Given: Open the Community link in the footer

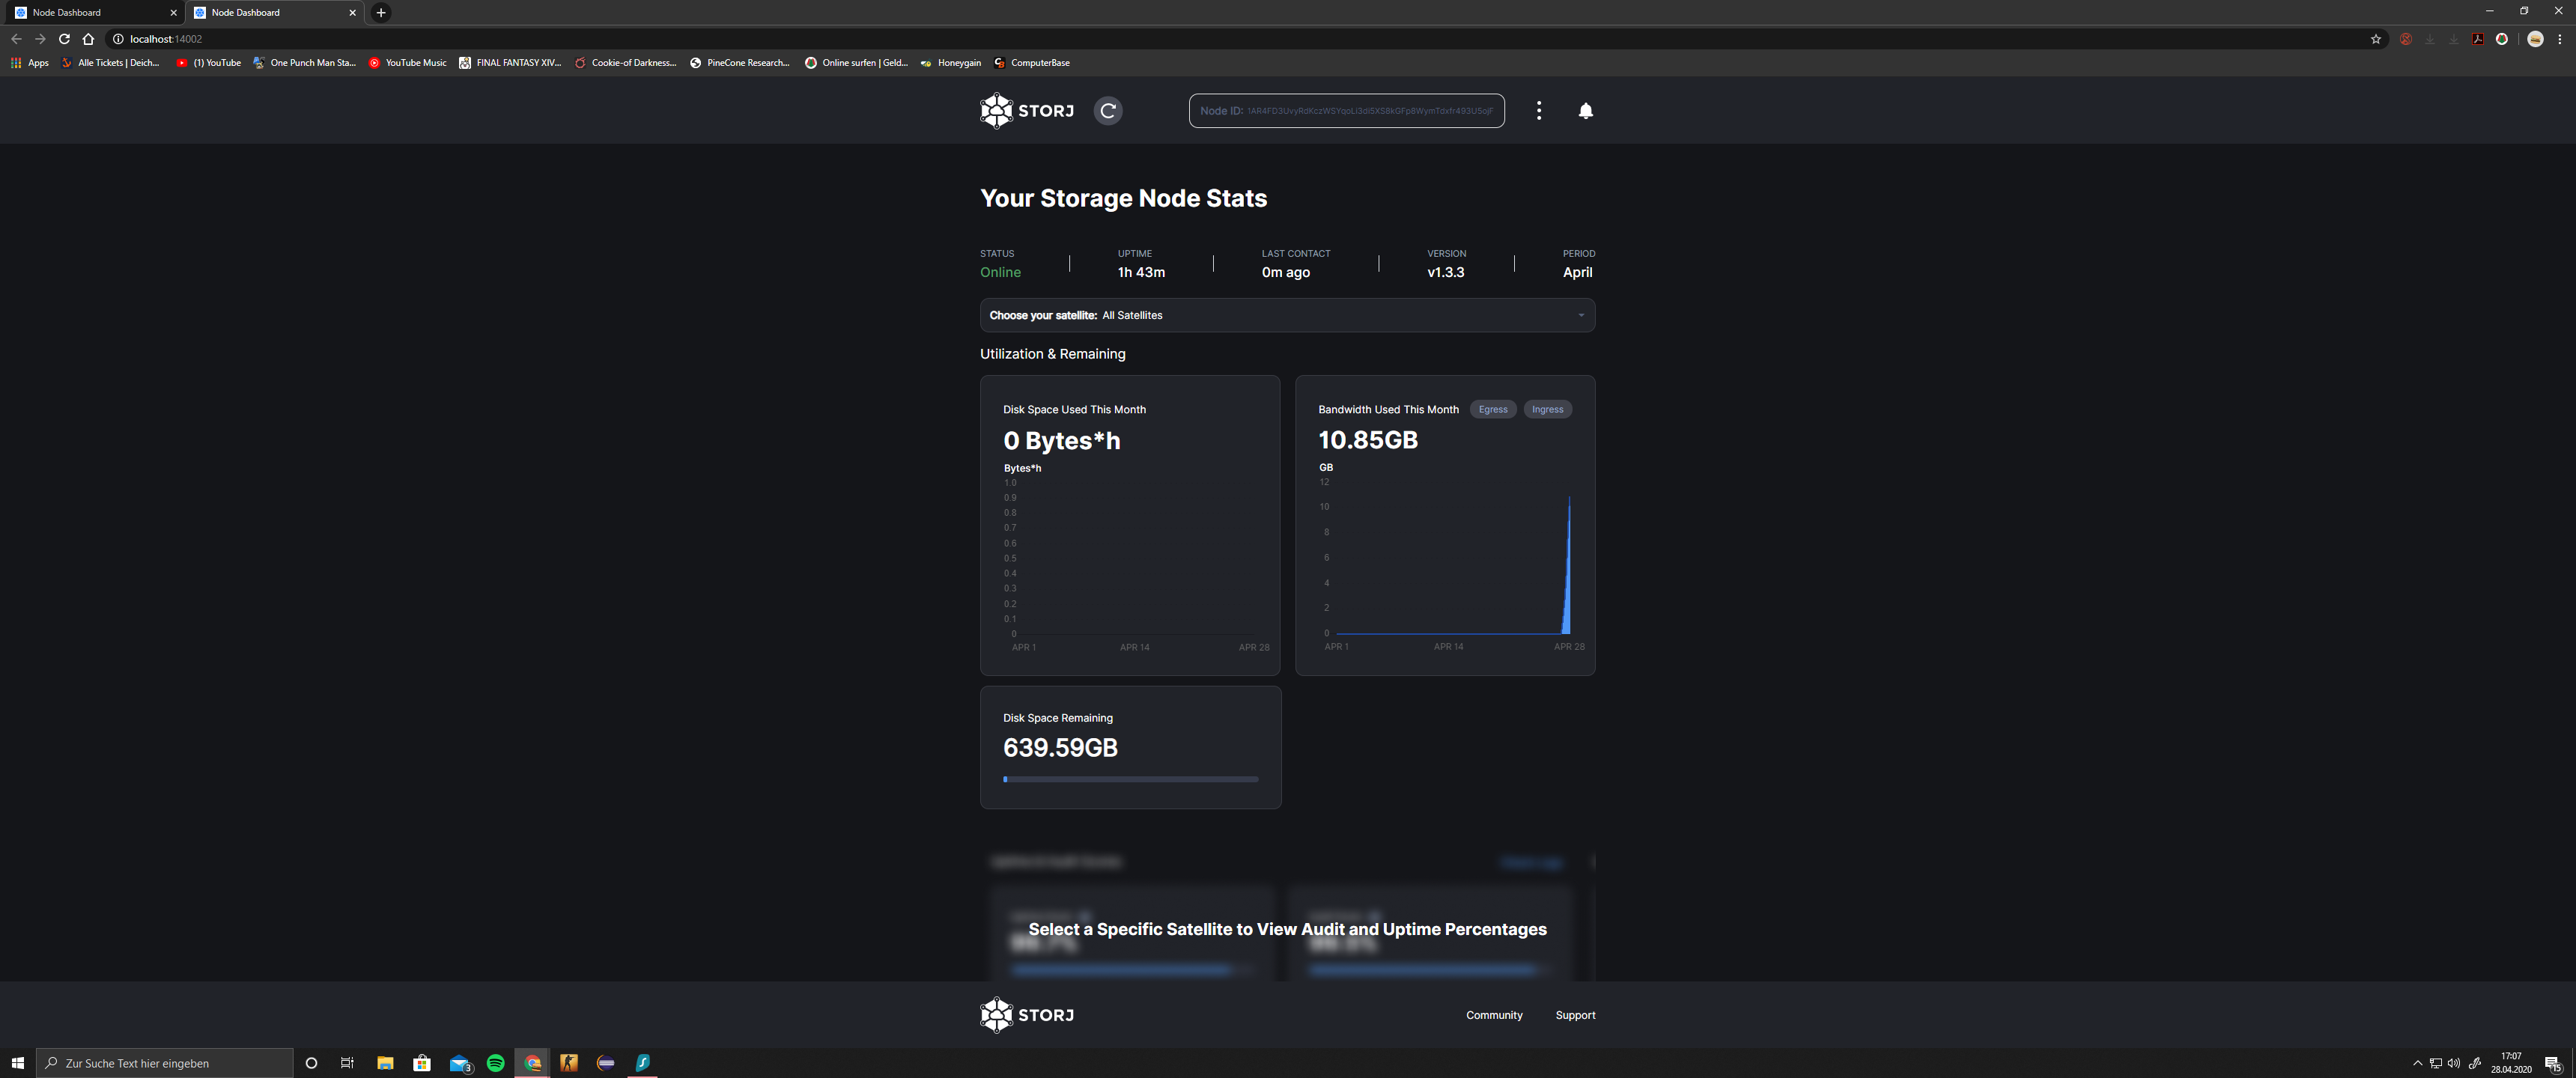Looking at the screenshot, I should [1494, 1015].
